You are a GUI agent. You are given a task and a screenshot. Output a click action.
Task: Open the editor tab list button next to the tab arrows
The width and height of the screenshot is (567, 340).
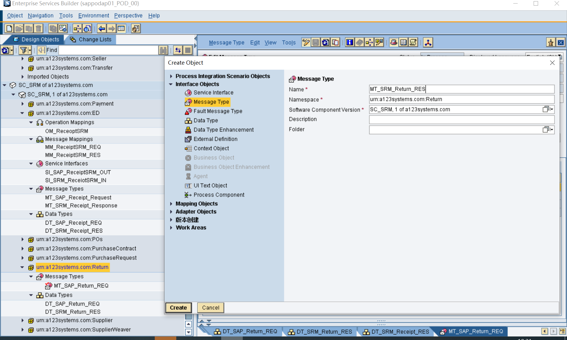click(x=562, y=331)
